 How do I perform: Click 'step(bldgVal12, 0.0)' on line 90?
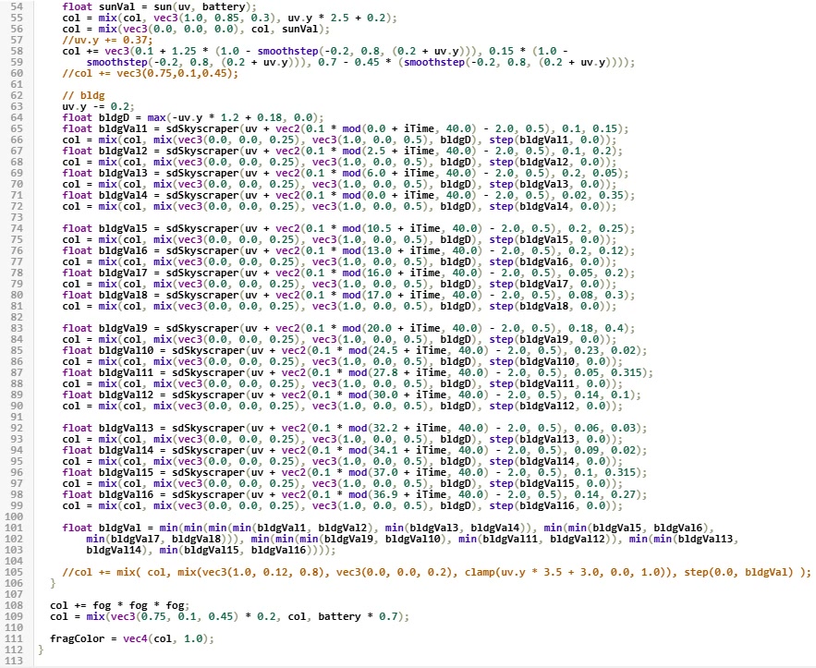click(x=552, y=406)
